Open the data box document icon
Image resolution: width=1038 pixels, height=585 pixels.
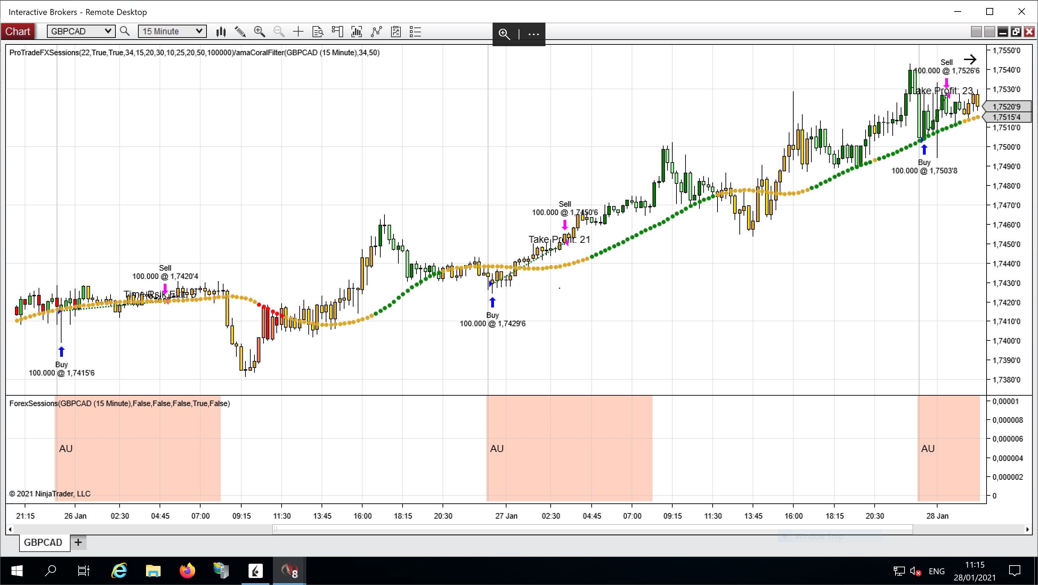(x=318, y=32)
